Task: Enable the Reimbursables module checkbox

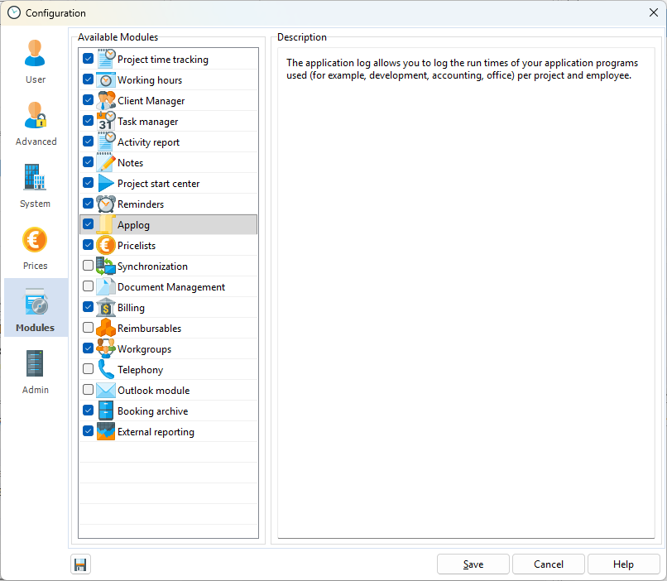Action: click(x=88, y=328)
